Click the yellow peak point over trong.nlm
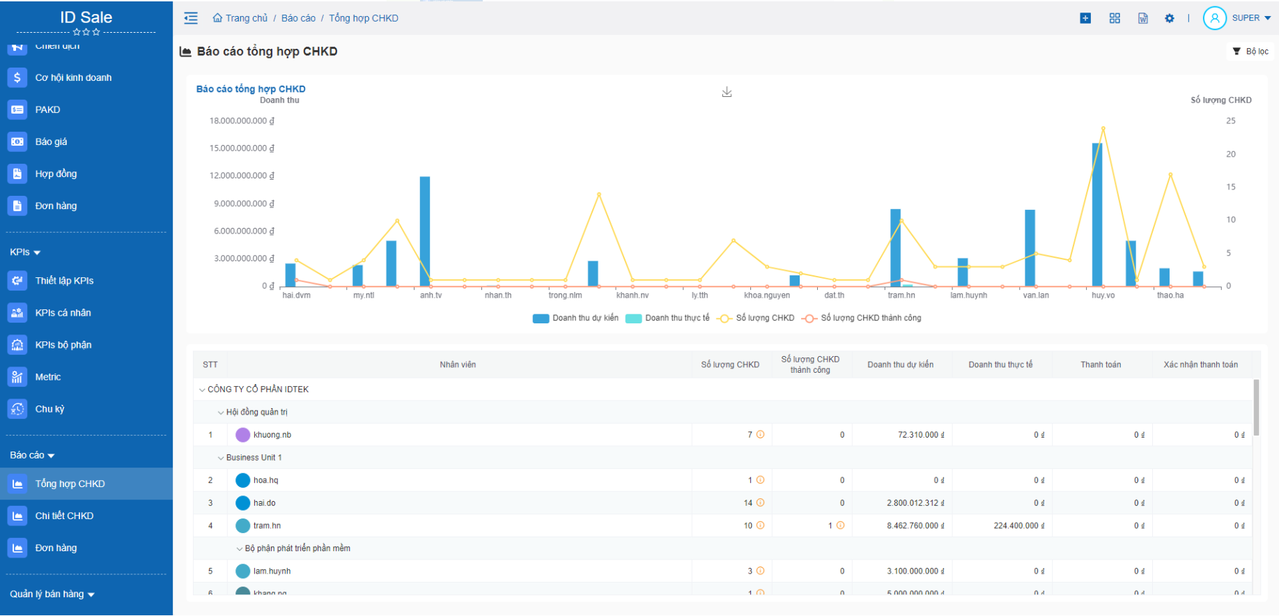The height and width of the screenshot is (616, 1279). click(598, 194)
